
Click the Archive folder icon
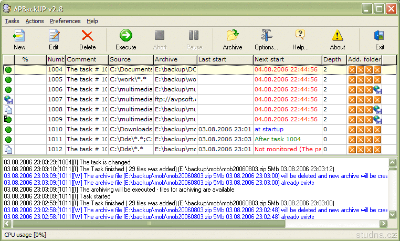pyautogui.click(x=232, y=36)
